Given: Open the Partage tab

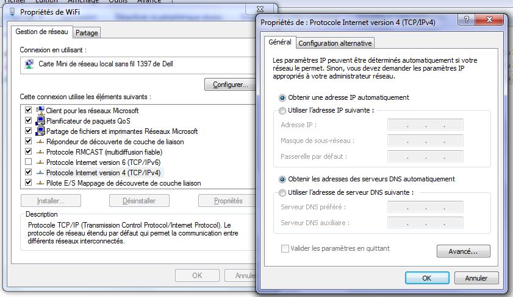Looking at the screenshot, I should coord(87,33).
